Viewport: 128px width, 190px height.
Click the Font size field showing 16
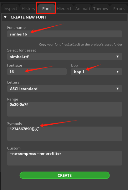click(37, 72)
